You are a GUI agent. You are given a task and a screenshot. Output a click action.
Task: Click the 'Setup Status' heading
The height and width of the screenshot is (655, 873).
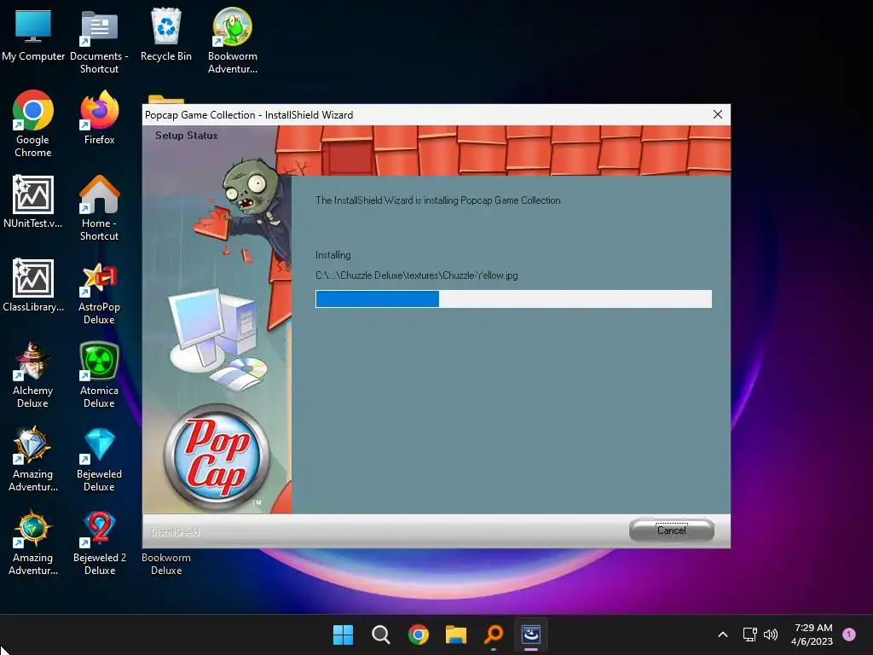[186, 136]
